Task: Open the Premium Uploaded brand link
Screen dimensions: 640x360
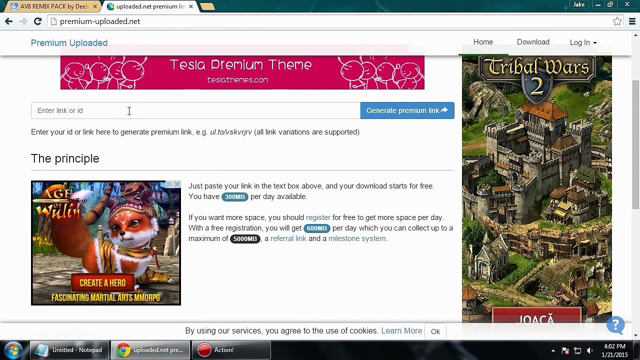Action: pos(69,43)
